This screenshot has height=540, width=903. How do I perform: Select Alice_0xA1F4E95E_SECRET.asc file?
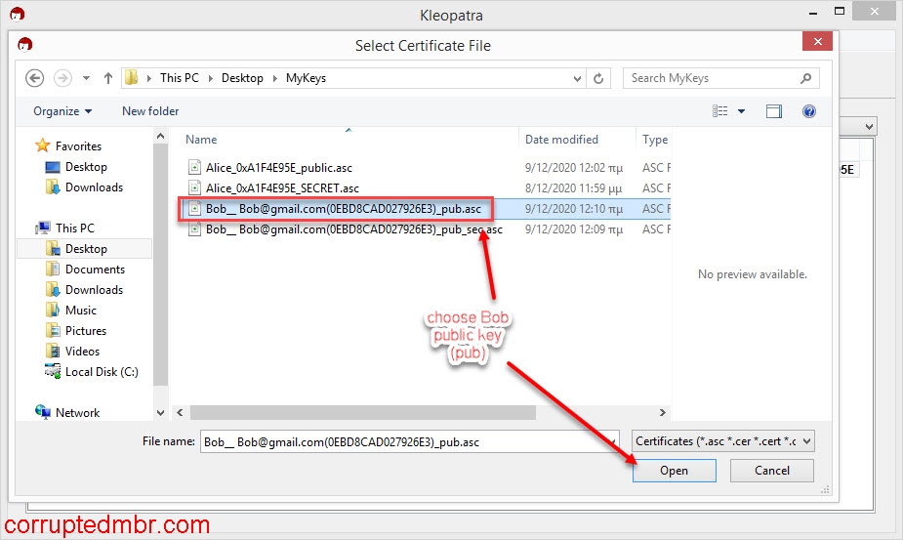[282, 188]
